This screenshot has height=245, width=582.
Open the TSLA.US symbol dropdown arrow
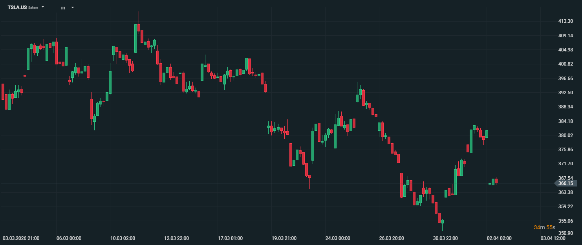tap(43, 7)
